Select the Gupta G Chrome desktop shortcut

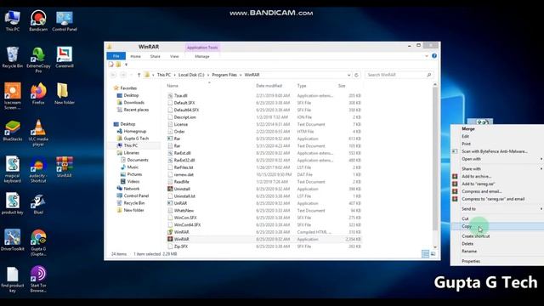coord(38,242)
